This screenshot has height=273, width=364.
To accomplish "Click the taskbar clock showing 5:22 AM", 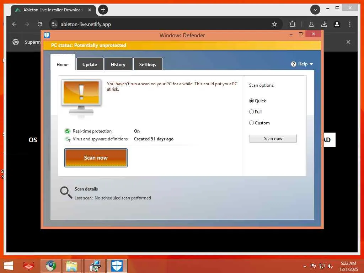I will [x=348, y=266].
